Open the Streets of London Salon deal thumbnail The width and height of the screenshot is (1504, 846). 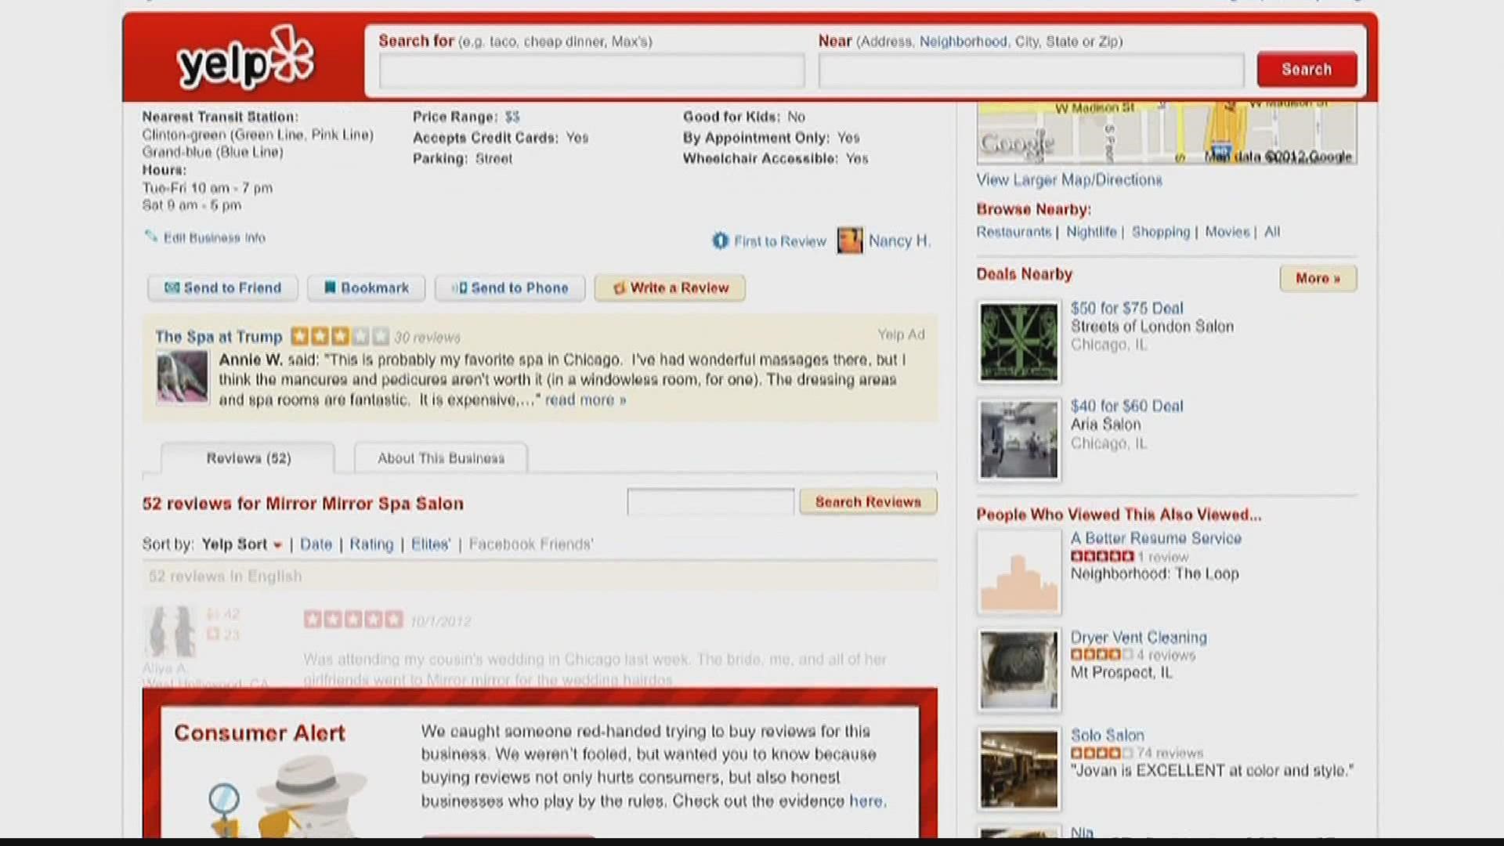[1018, 342]
